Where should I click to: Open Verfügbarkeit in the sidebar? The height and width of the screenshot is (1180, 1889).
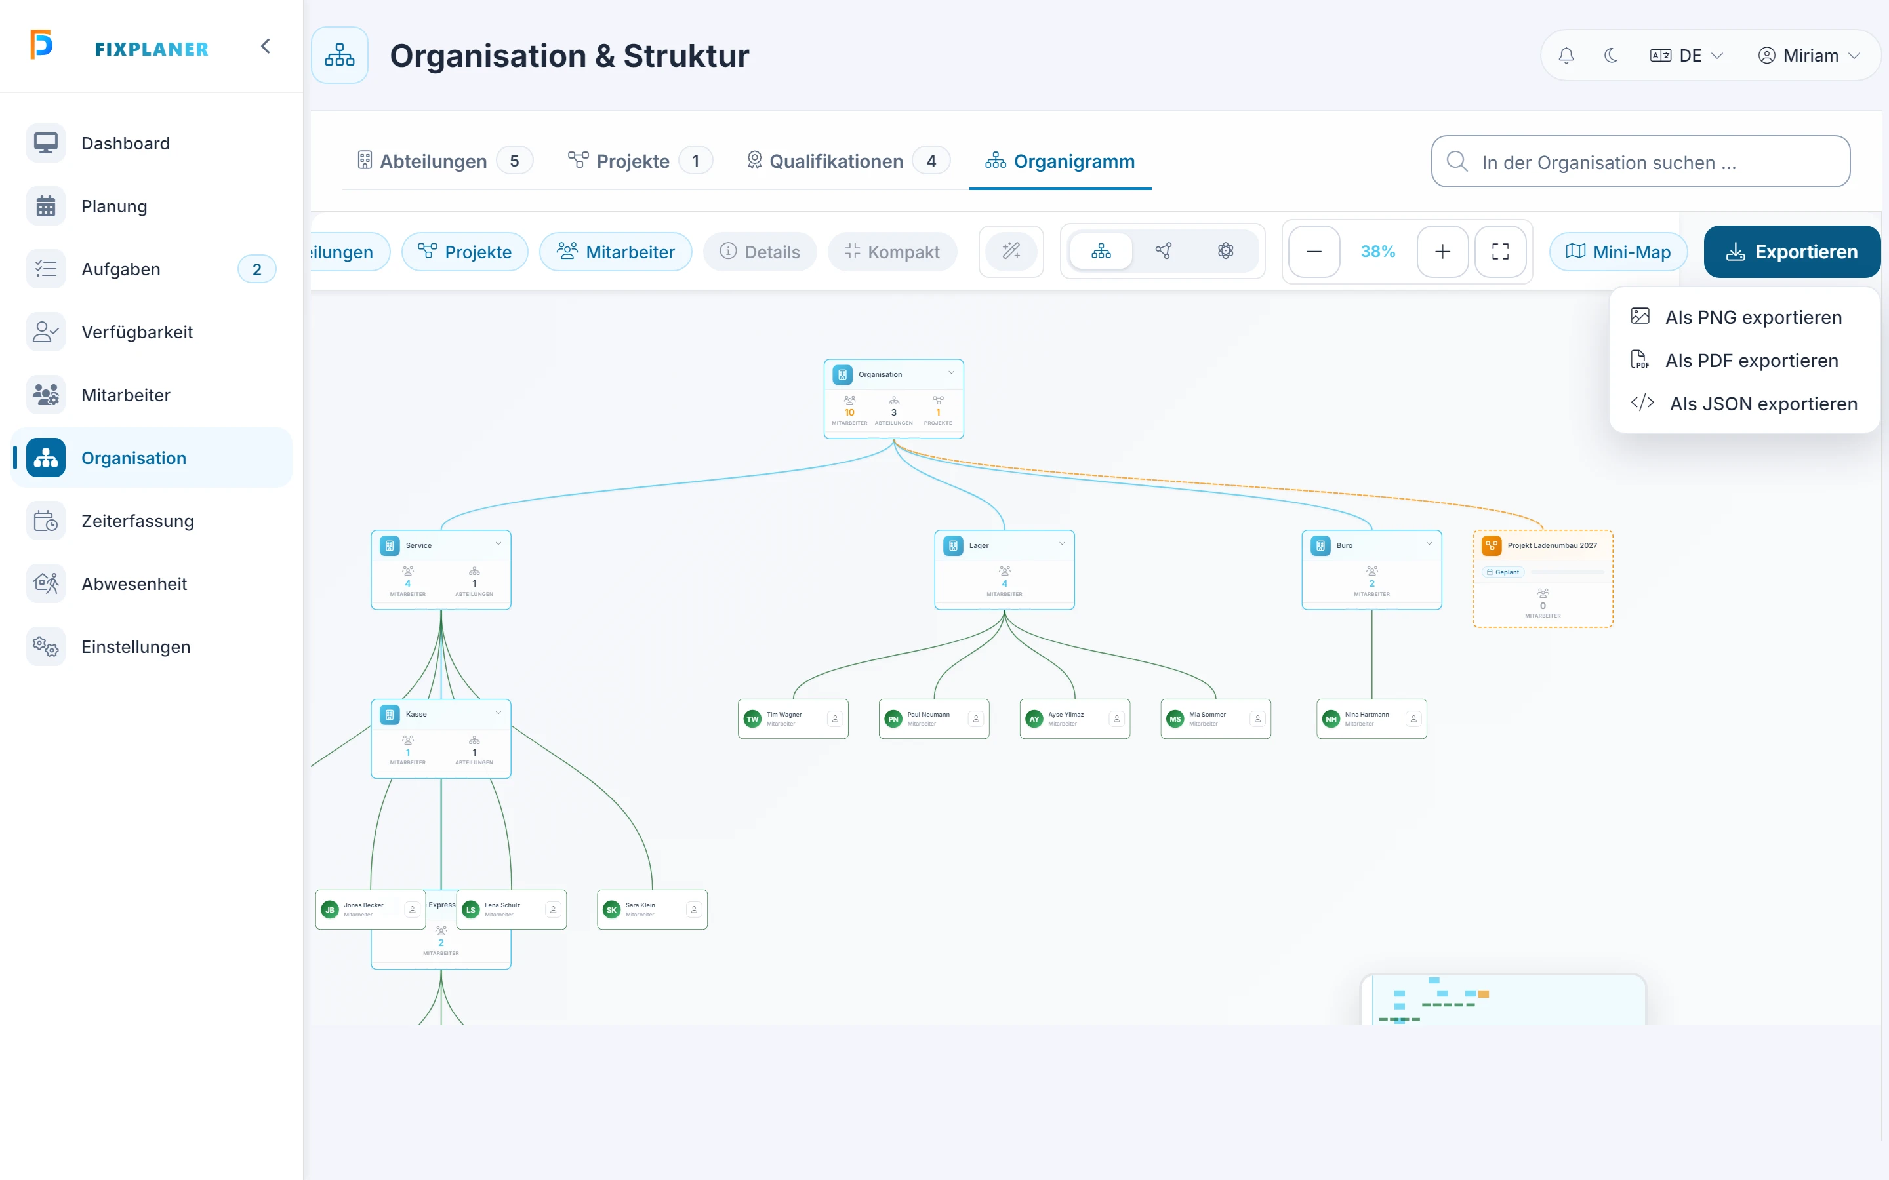click(x=152, y=332)
